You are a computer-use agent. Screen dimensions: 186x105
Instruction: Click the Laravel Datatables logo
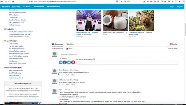[11, 7]
